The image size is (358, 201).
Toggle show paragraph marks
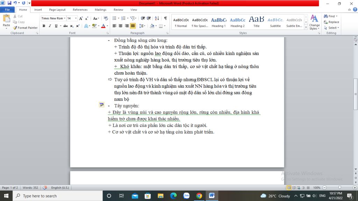pos(165,18)
